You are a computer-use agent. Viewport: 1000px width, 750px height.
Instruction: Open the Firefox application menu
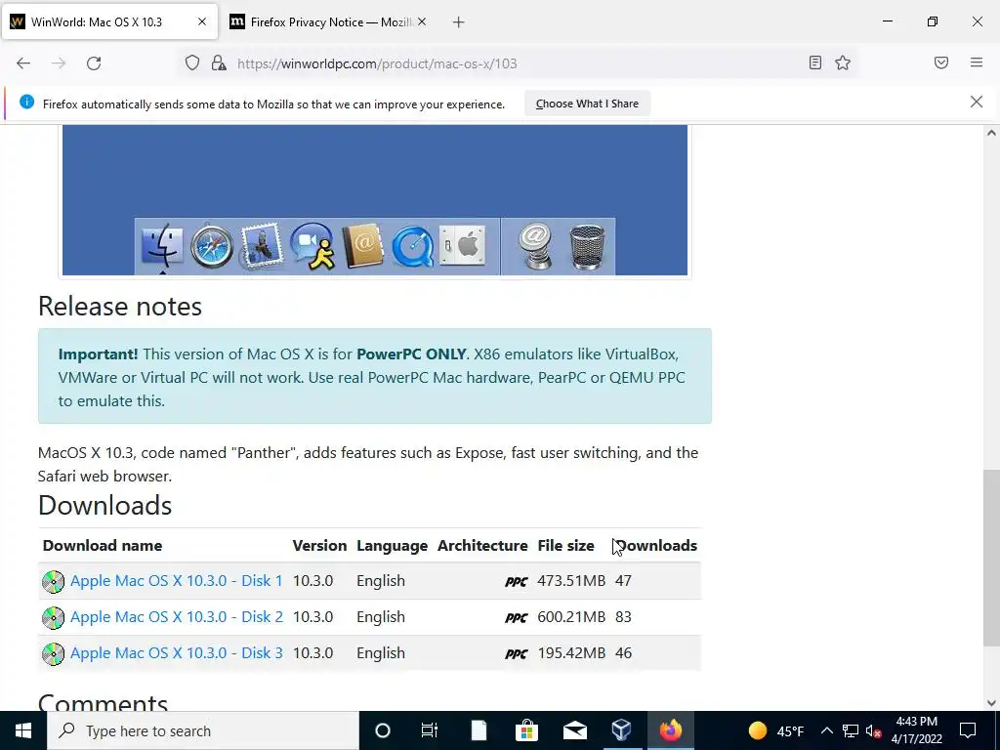click(x=977, y=63)
